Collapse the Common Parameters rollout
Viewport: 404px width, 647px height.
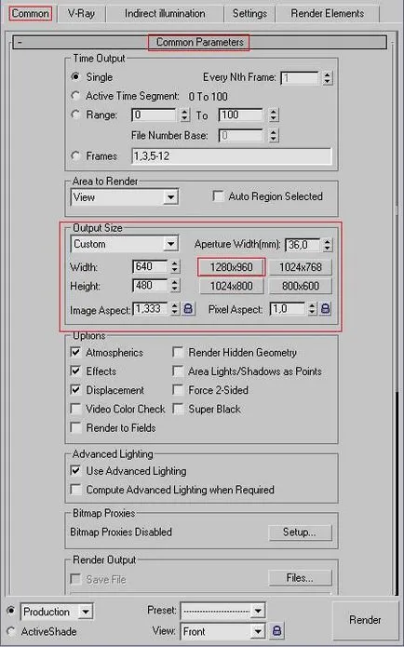20,42
